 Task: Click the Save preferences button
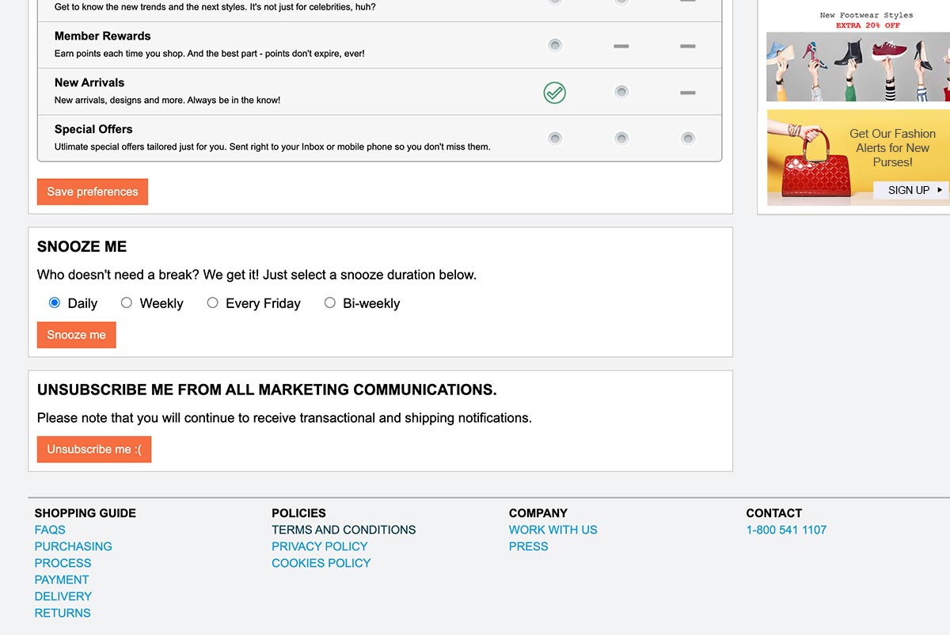[x=93, y=192]
